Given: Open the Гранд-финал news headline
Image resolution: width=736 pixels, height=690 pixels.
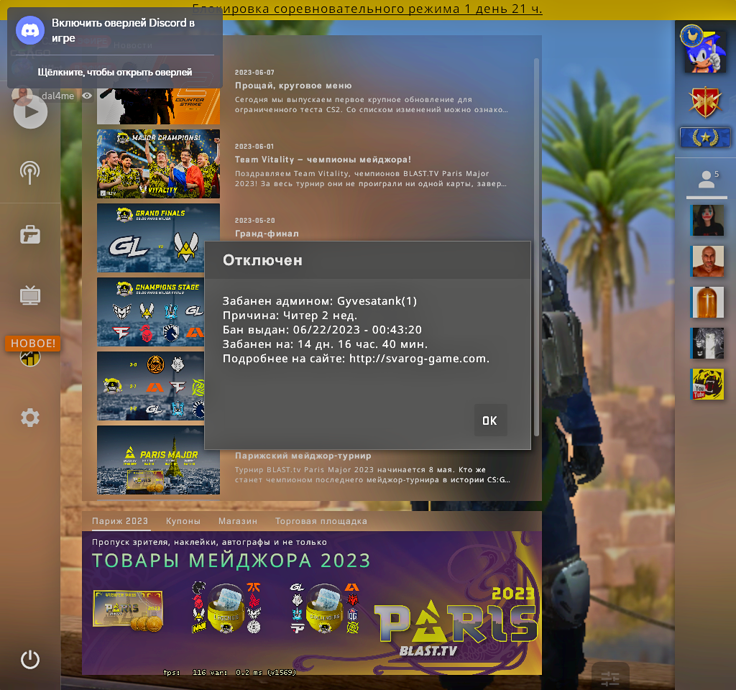Looking at the screenshot, I should [267, 234].
